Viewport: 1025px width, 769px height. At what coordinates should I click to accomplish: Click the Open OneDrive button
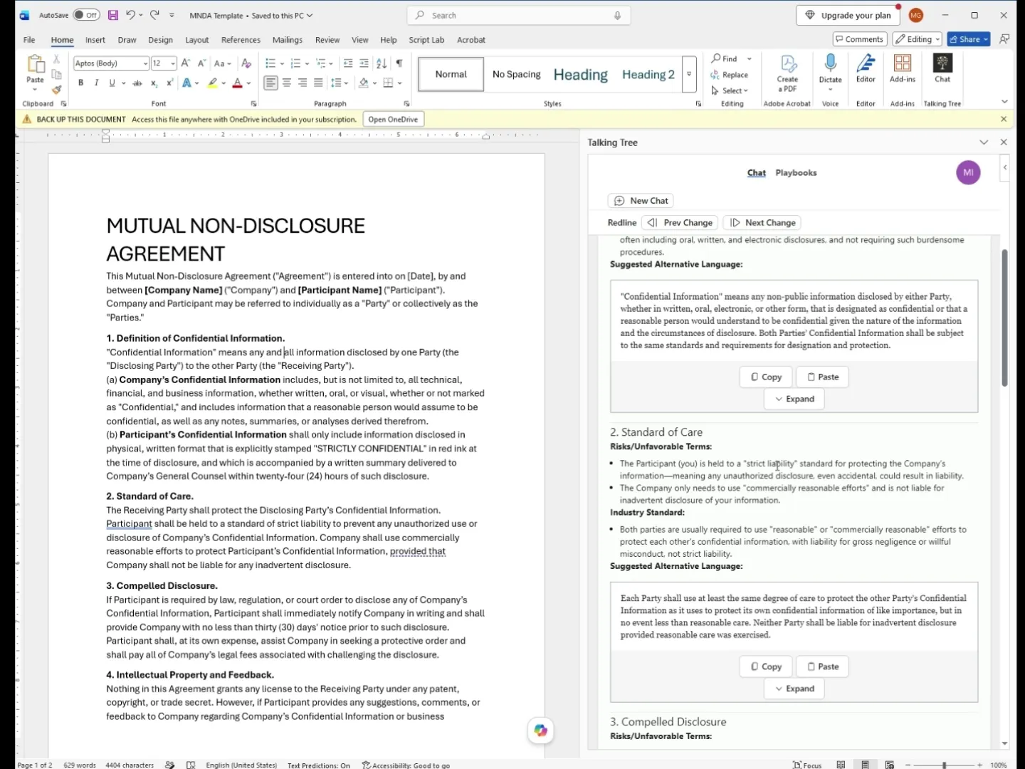pyautogui.click(x=393, y=120)
